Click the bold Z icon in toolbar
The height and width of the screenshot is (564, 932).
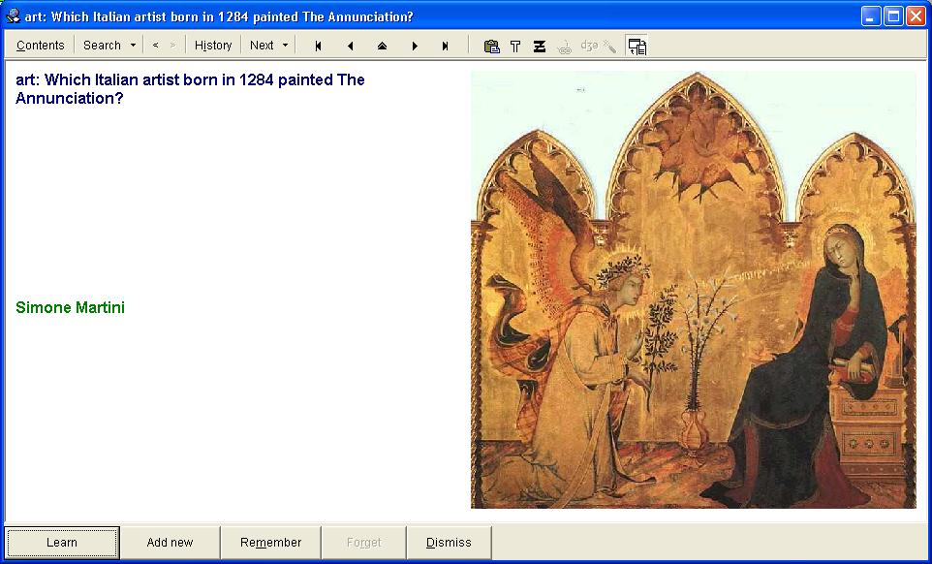coord(540,46)
